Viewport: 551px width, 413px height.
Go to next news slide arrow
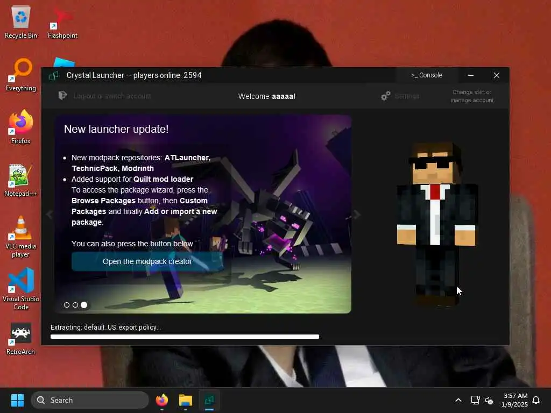[x=357, y=214]
